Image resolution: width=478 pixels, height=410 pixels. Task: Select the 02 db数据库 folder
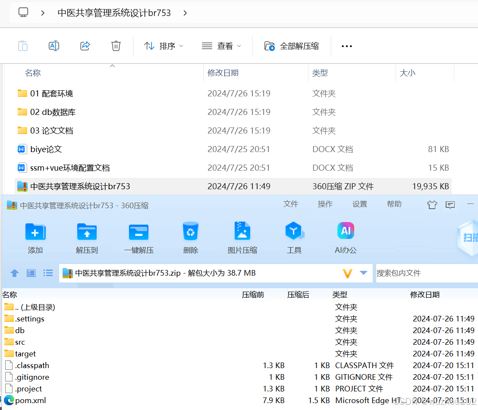[x=233, y=112]
